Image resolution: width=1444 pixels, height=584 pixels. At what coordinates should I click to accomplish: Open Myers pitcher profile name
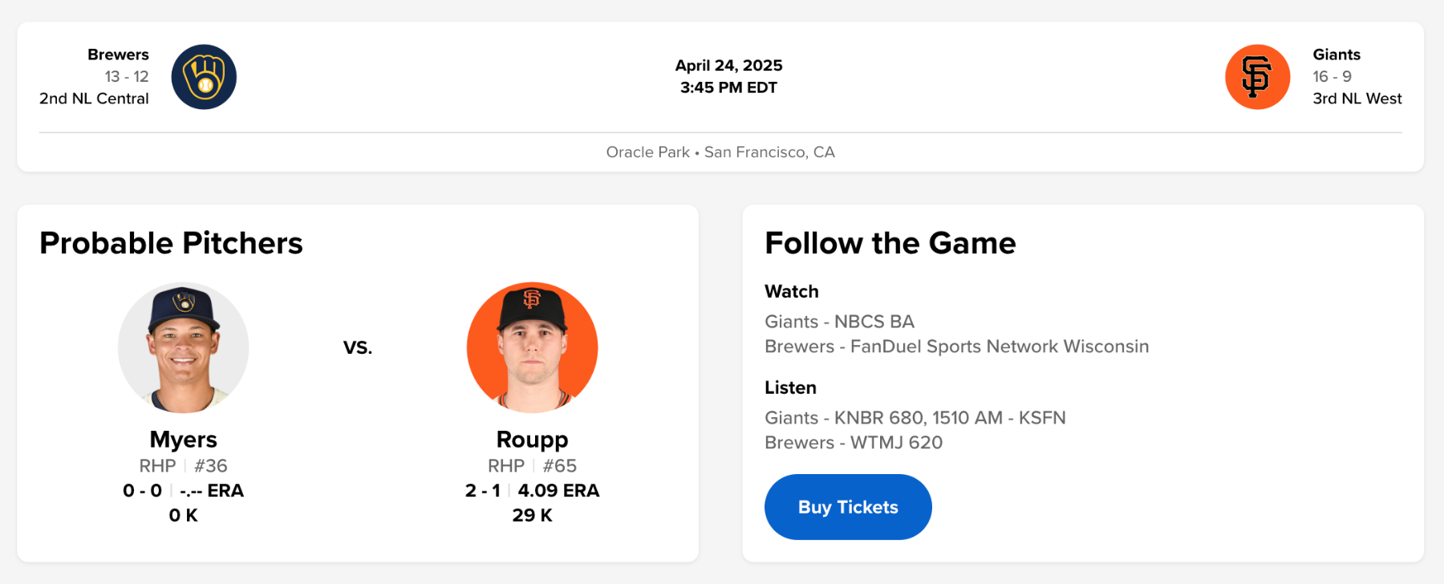point(184,440)
